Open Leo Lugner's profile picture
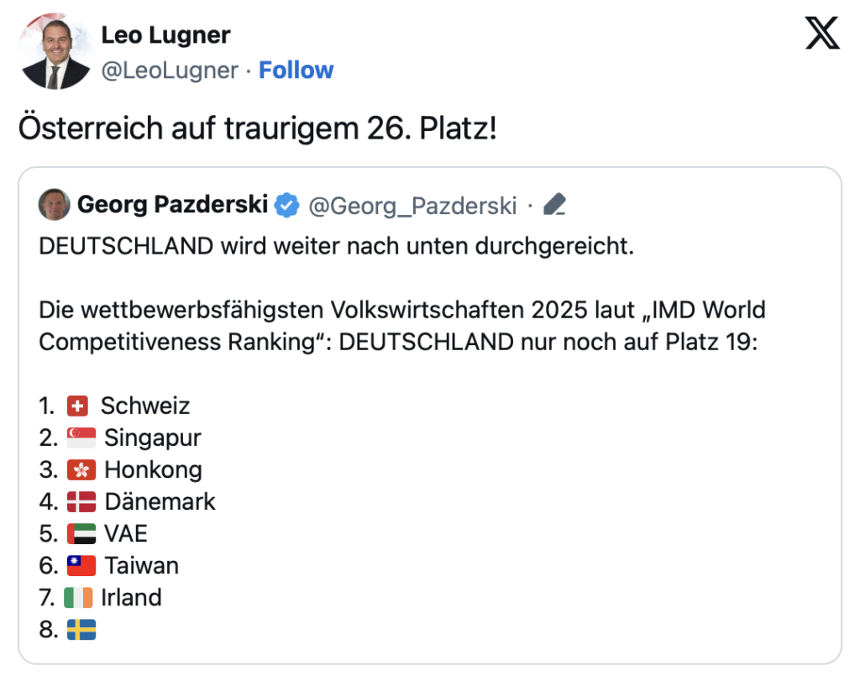This screenshot has height=676, width=860. coord(54,51)
